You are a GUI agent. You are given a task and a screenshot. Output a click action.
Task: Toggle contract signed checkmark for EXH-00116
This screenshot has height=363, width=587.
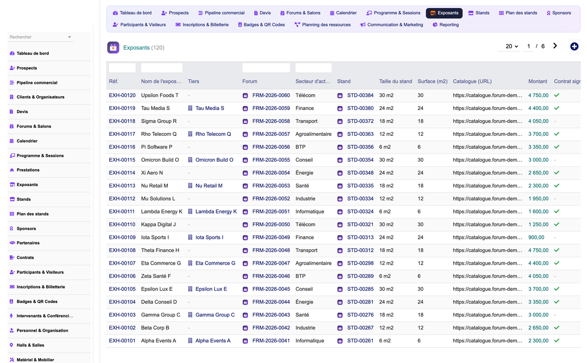click(x=557, y=147)
